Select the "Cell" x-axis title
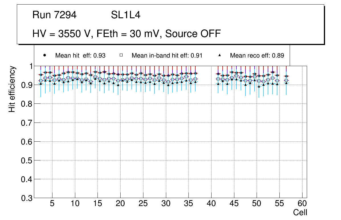 coord(300,213)
